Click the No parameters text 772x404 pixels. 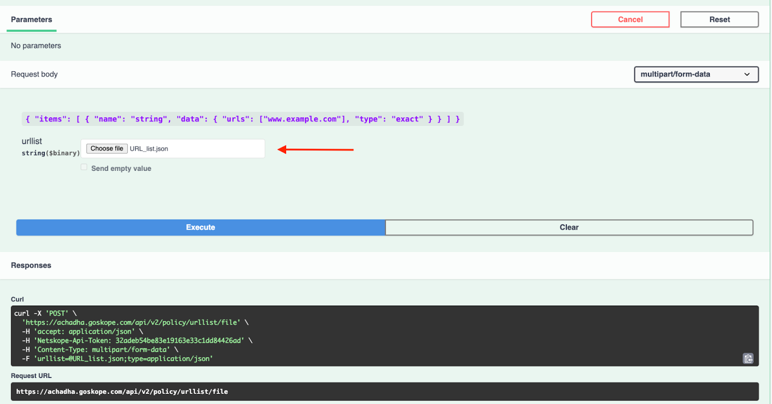point(36,46)
